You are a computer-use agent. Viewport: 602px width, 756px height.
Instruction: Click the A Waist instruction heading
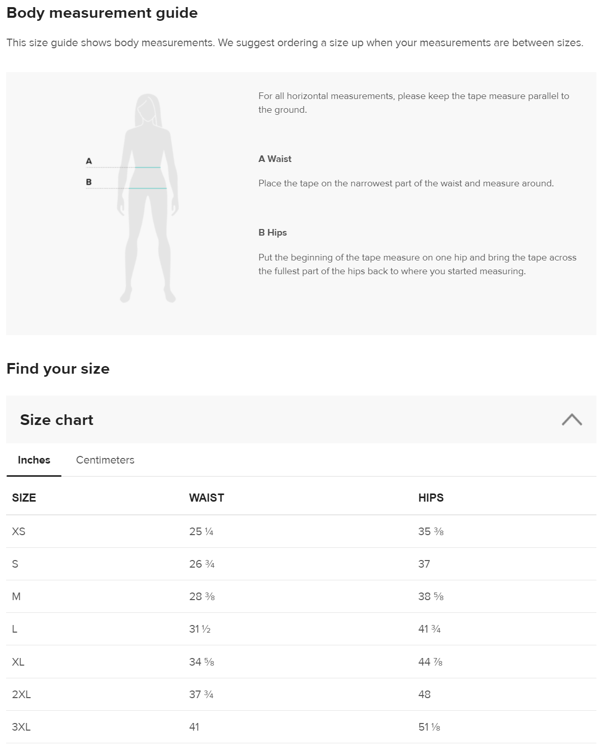(275, 159)
